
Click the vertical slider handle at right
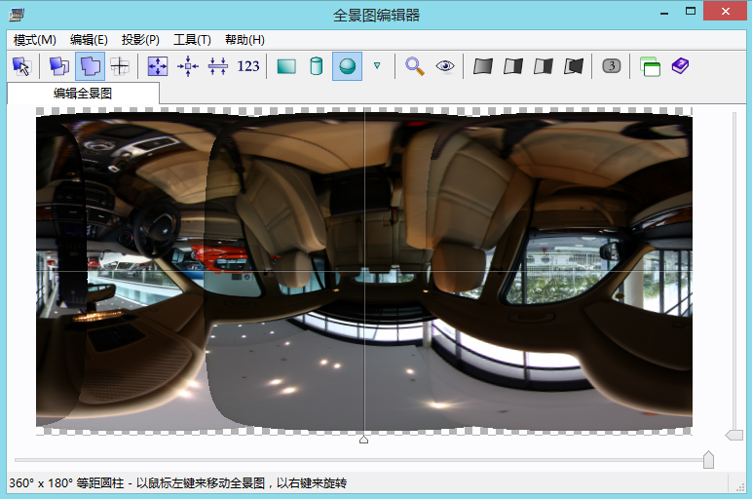(733, 434)
